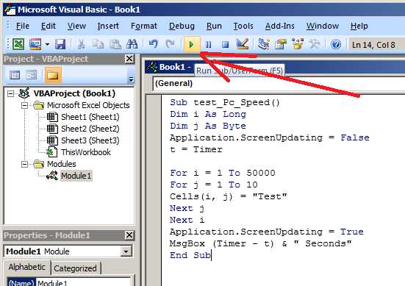
Task: Run the Sub with the green play button
Action: click(x=192, y=44)
